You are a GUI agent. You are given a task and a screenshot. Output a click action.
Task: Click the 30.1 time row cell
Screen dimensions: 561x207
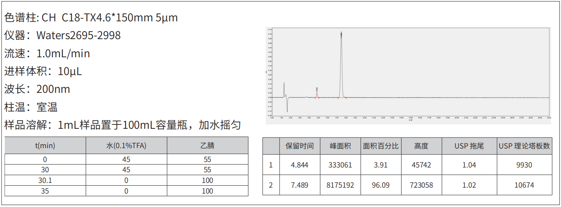pyautogui.click(x=45, y=181)
